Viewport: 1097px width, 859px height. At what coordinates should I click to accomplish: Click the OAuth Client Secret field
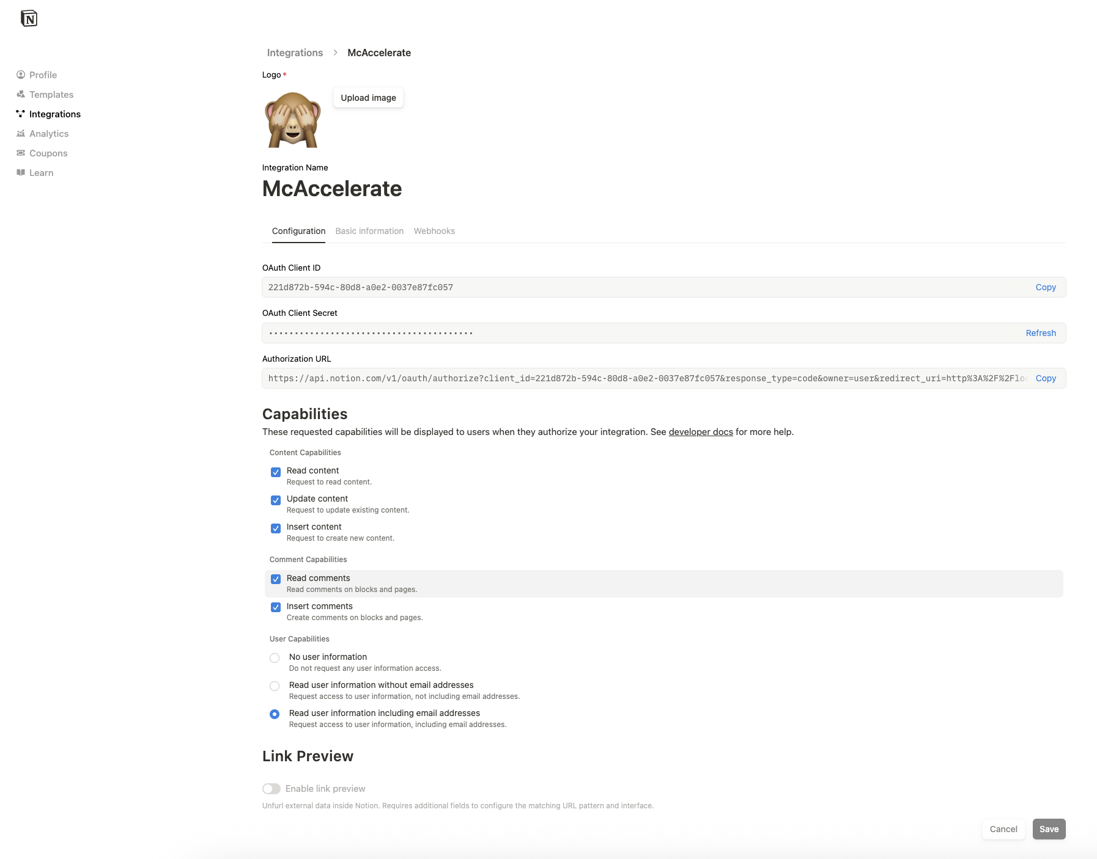click(x=663, y=333)
